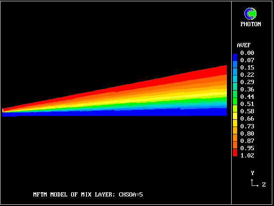Select the legend value 1.02
Screen dimensions: 274x206
(247, 155)
